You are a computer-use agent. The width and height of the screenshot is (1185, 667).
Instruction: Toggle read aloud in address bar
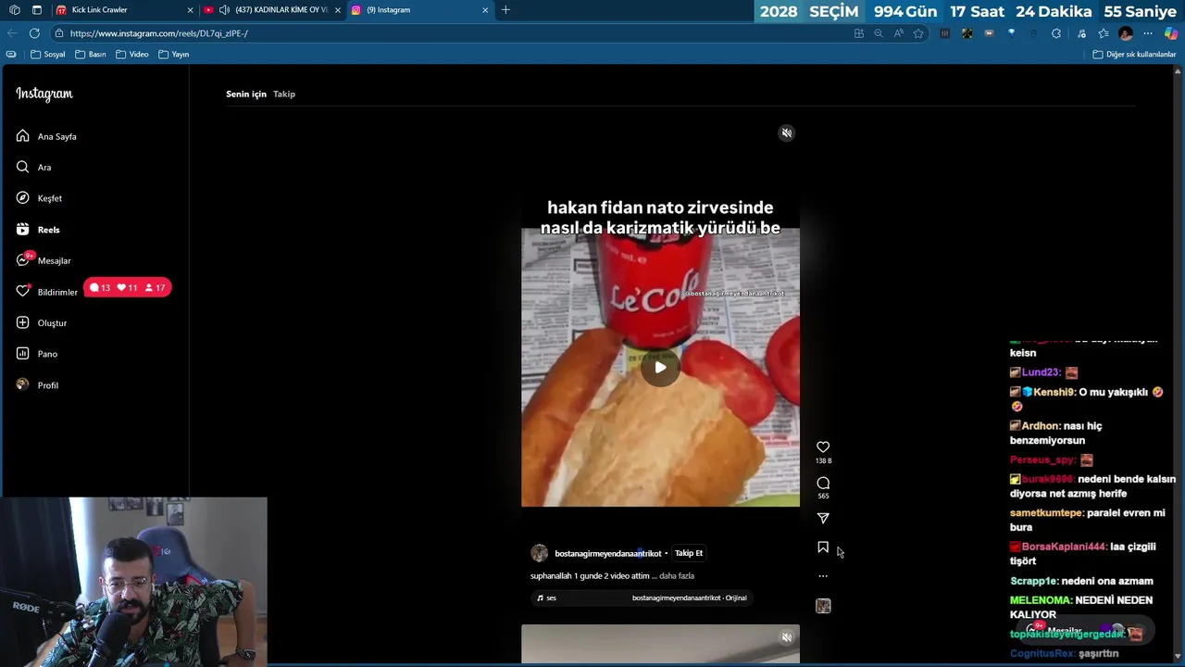coord(898,33)
